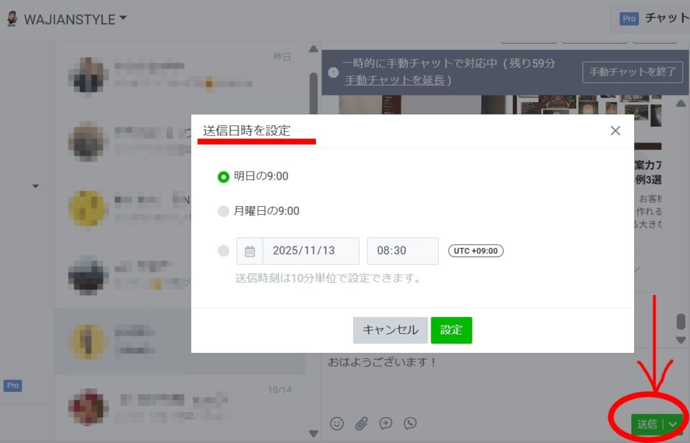
Task: Choose the custom date/time radio option
Action: (223, 250)
